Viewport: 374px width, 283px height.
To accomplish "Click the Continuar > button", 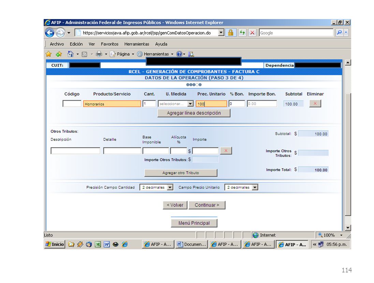I will [x=207, y=205].
